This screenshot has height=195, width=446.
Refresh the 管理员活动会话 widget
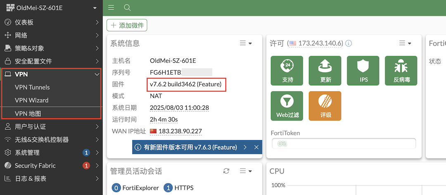(226, 171)
